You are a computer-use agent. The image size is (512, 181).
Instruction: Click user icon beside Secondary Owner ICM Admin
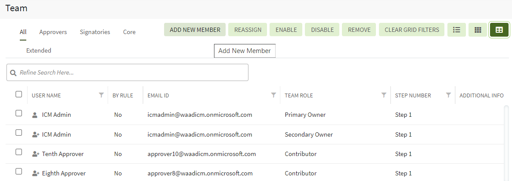[x=36, y=134]
